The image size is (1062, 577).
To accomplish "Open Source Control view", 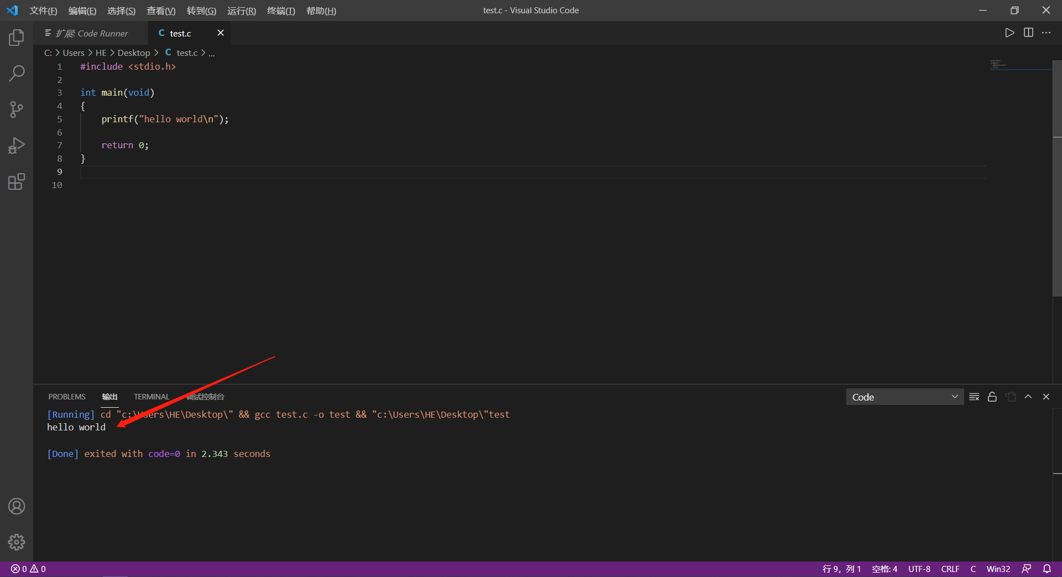I will (x=16, y=109).
